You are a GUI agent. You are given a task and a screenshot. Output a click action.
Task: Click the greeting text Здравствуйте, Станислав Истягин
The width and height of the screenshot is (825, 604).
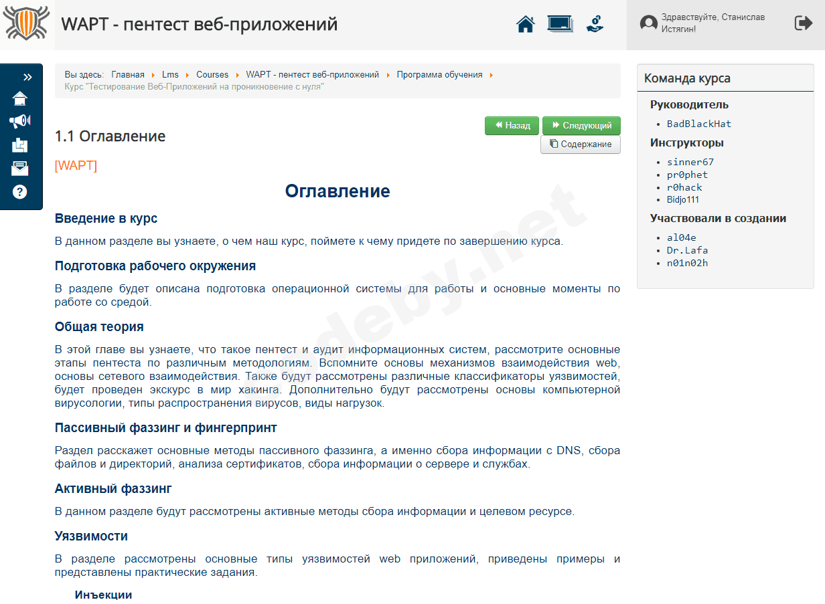[713, 23]
